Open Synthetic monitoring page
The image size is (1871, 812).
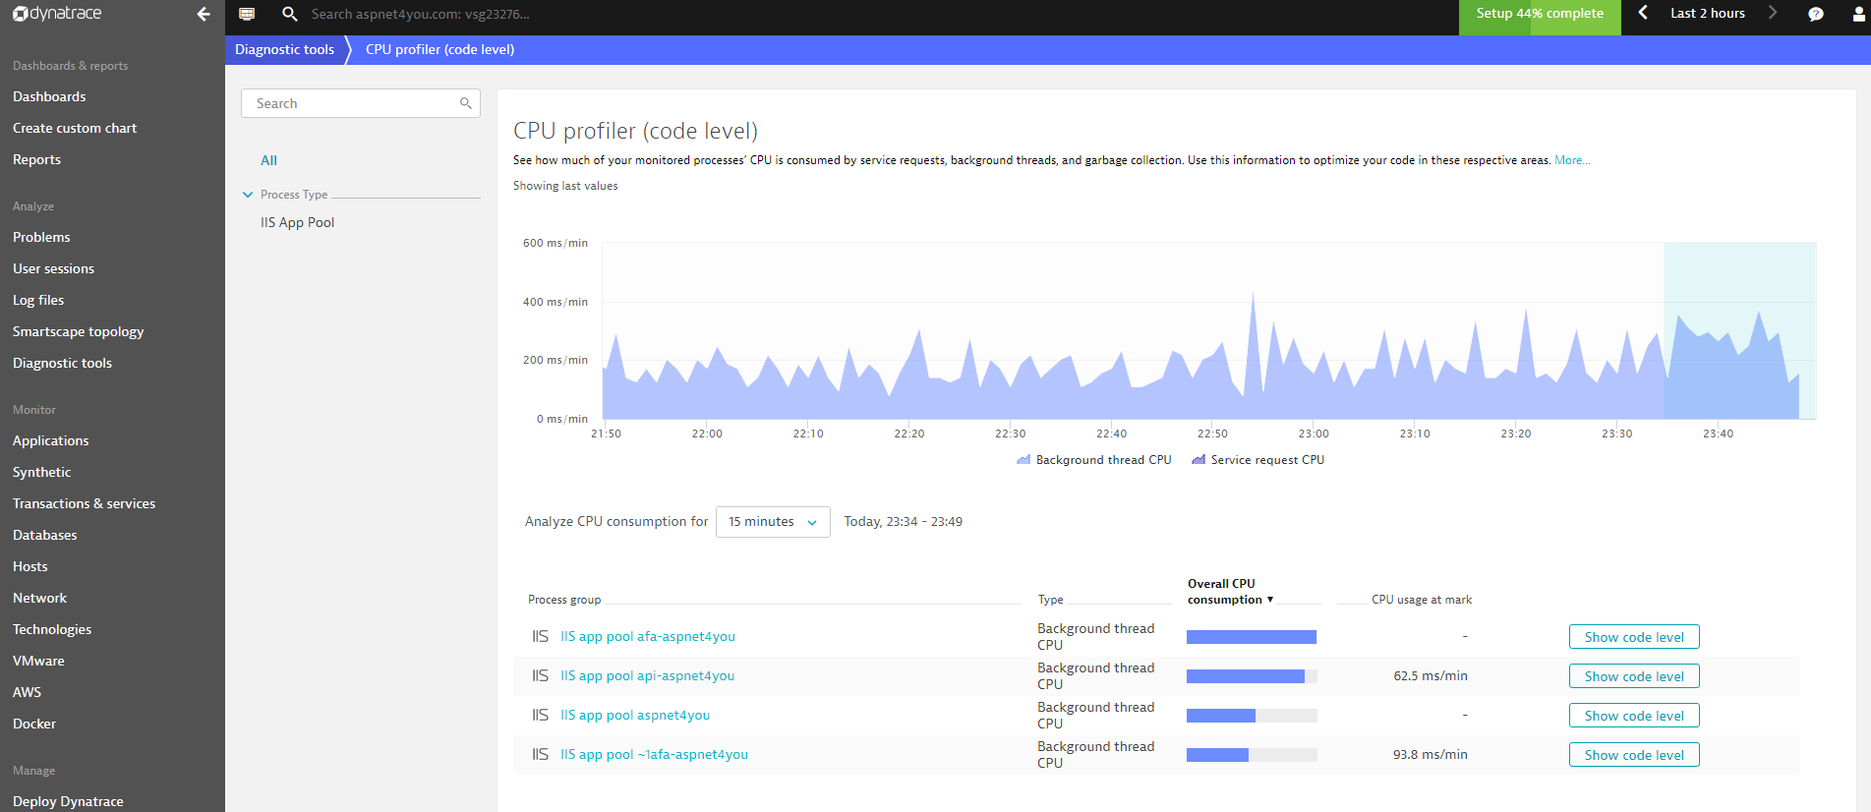41,472
